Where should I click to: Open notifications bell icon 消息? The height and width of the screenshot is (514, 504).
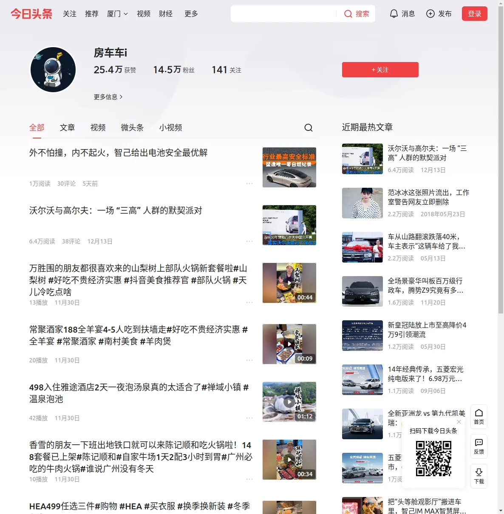click(394, 14)
